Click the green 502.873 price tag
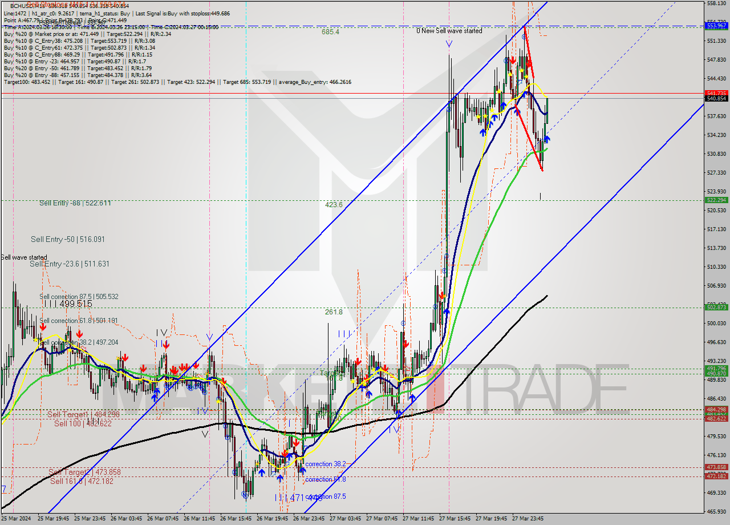The width and height of the screenshot is (730, 525). [x=717, y=307]
